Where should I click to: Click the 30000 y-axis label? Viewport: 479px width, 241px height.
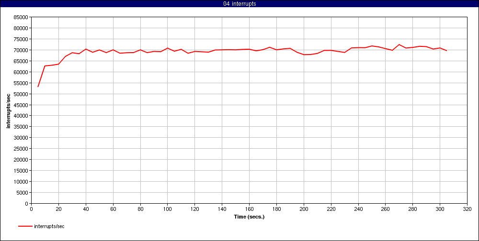(21, 138)
